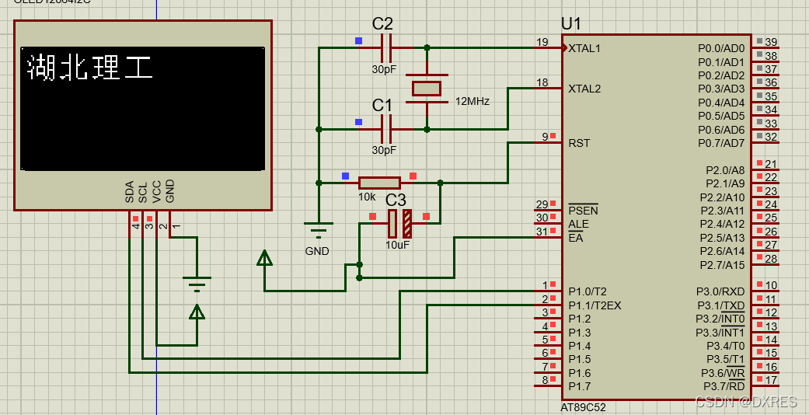Click pin number 9 at RST

click(x=545, y=138)
